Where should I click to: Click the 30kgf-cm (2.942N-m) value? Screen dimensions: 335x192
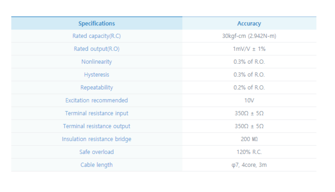249,36
